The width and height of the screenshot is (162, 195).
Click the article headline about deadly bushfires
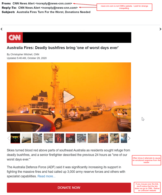click(x=63, y=48)
